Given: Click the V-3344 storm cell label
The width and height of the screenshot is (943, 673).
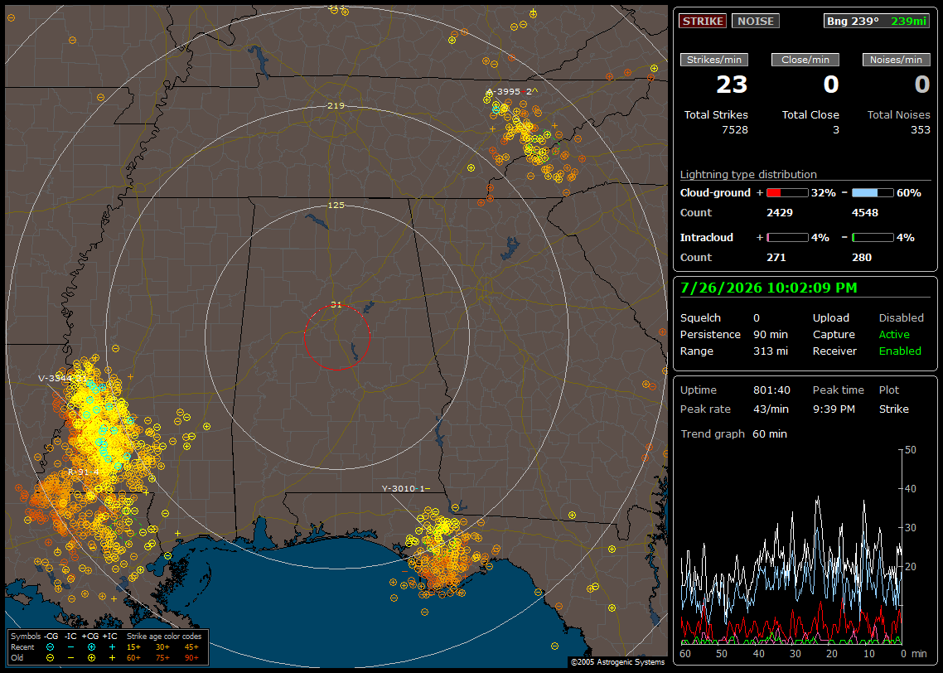Looking at the screenshot, I should coord(60,378).
